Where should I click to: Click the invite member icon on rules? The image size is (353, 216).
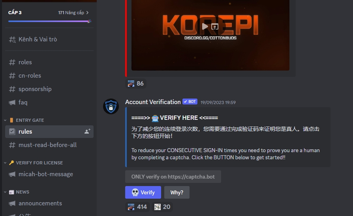87,132
